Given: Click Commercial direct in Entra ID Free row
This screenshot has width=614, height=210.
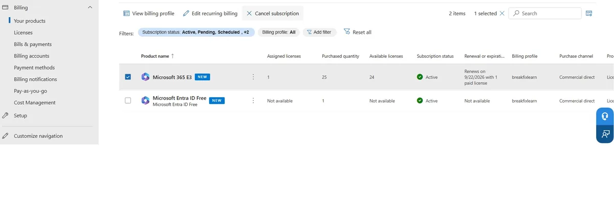Looking at the screenshot, I should pyautogui.click(x=577, y=101).
